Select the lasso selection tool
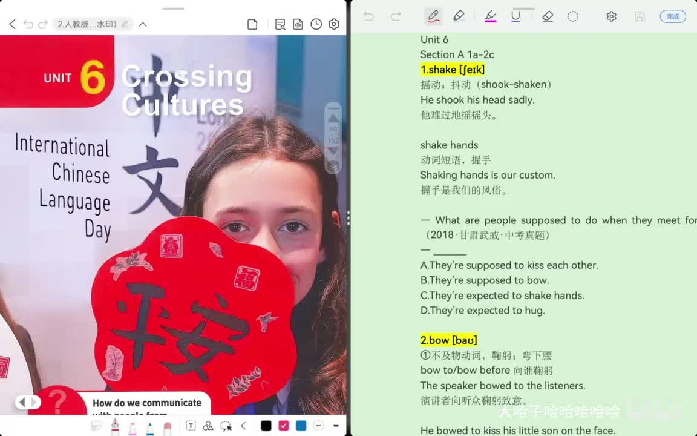Image resolution: width=697 pixels, height=436 pixels. (x=226, y=426)
